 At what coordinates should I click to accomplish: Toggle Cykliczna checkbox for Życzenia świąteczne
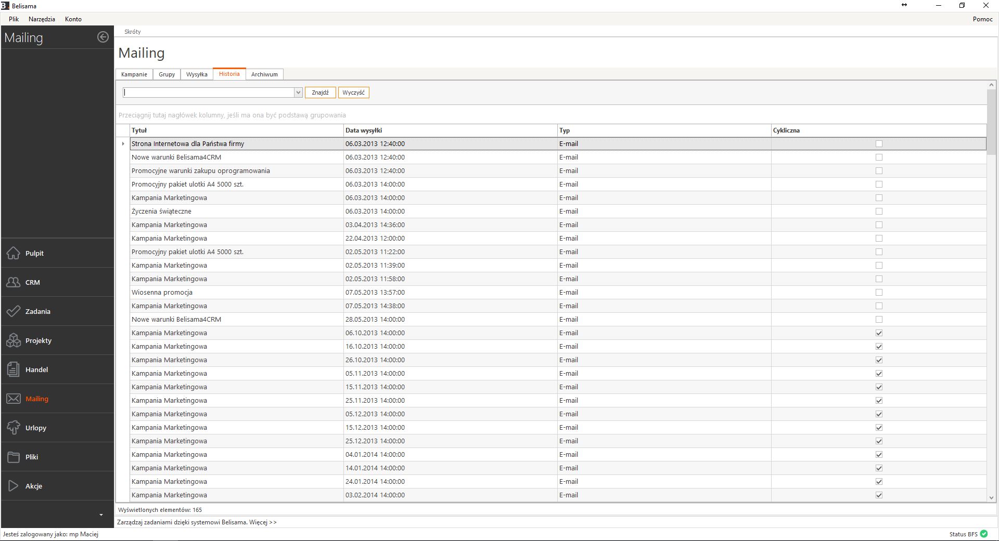[x=879, y=212]
